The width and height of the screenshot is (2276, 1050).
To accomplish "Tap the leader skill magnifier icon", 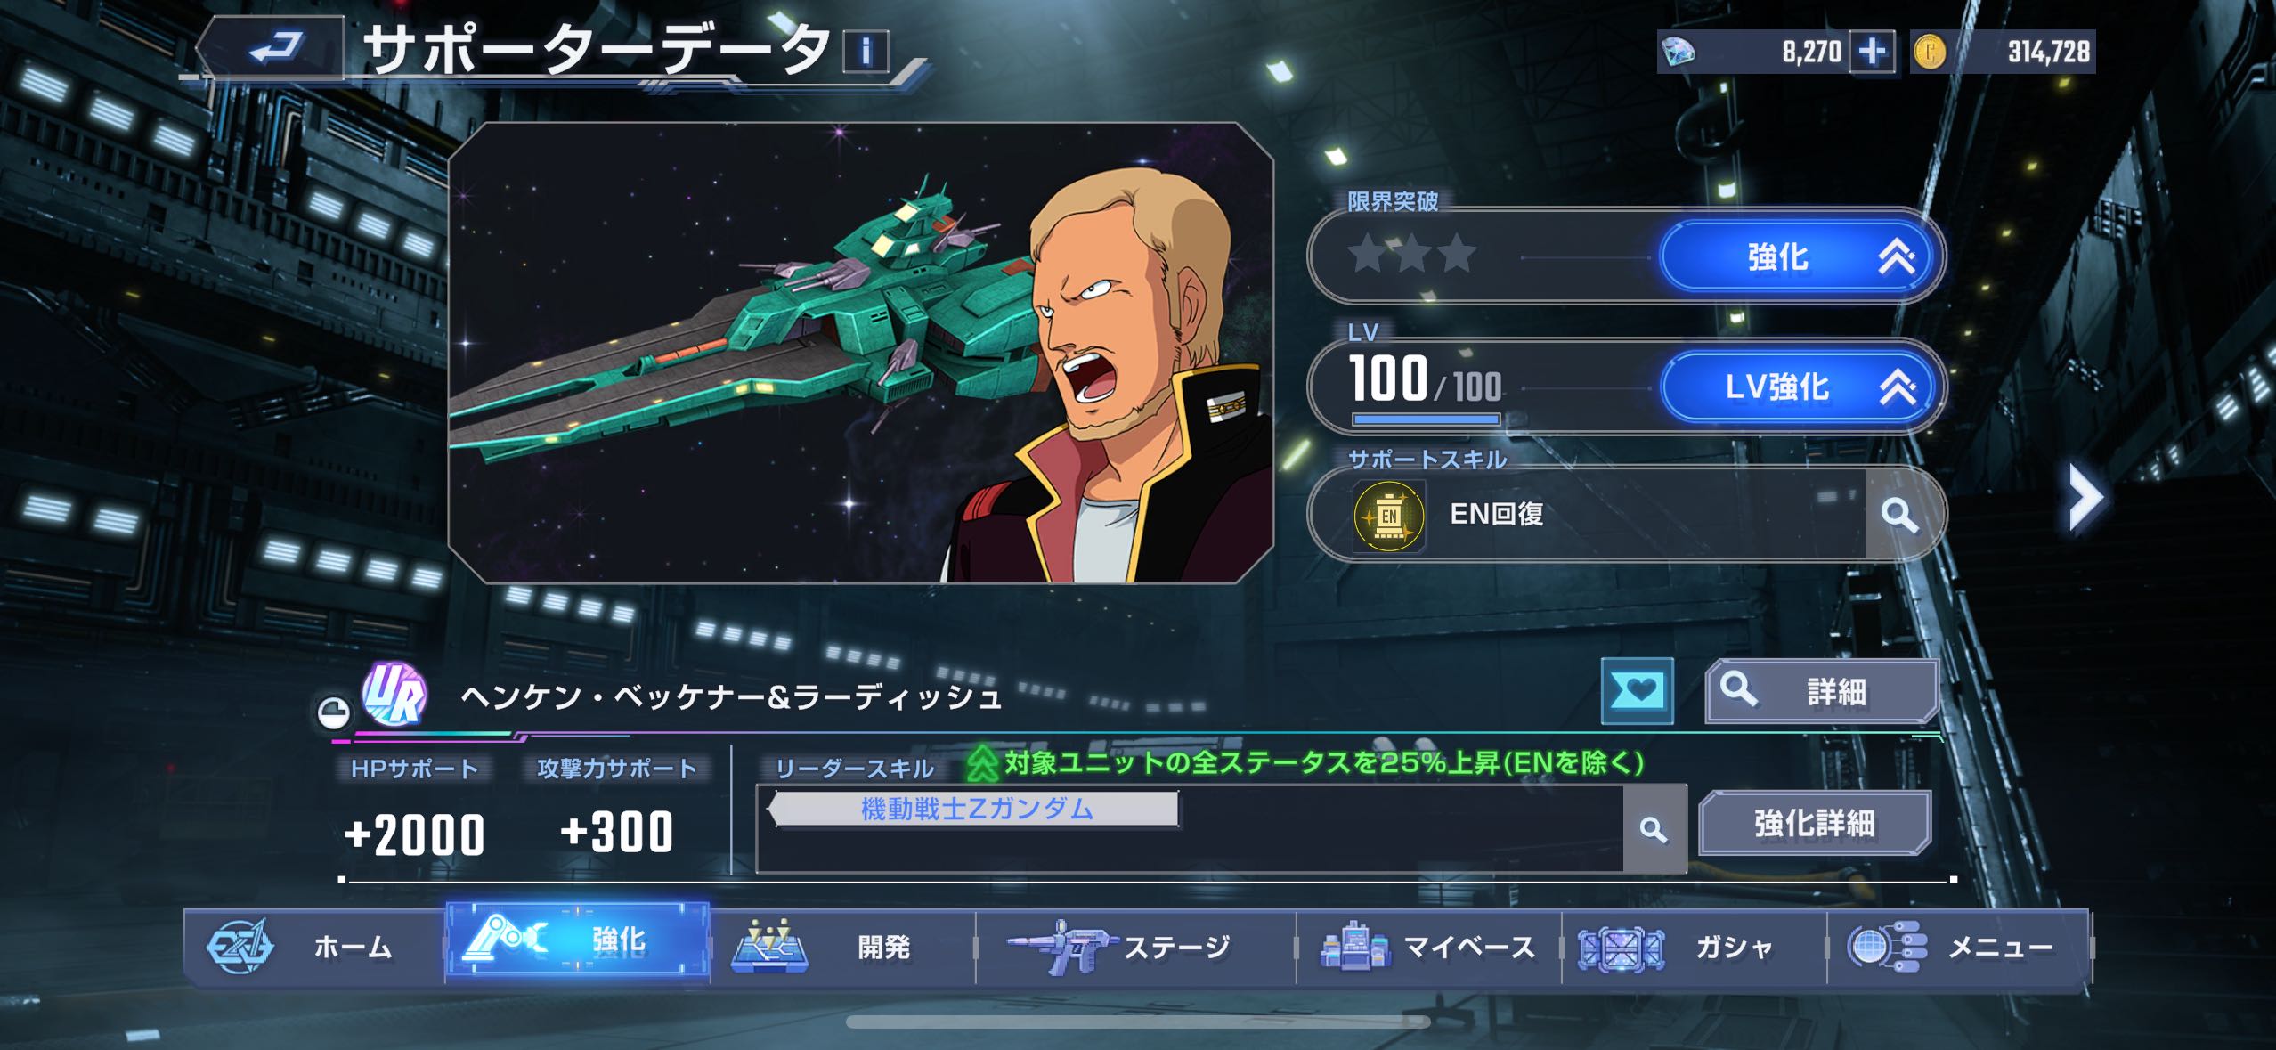I will pyautogui.click(x=1654, y=829).
